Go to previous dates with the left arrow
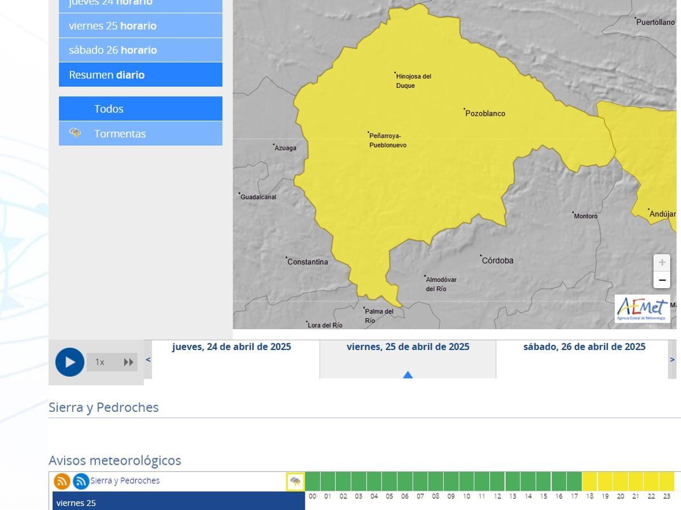Viewport: 681px width, 510px height. point(148,359)
